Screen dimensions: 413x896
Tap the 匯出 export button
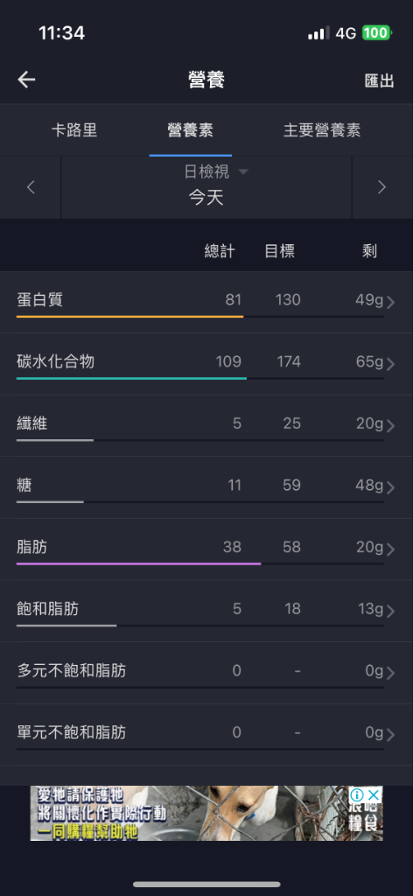click(379, 80)
